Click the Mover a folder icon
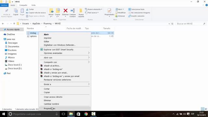The image size is (208, 117). (x=51, y=11)
